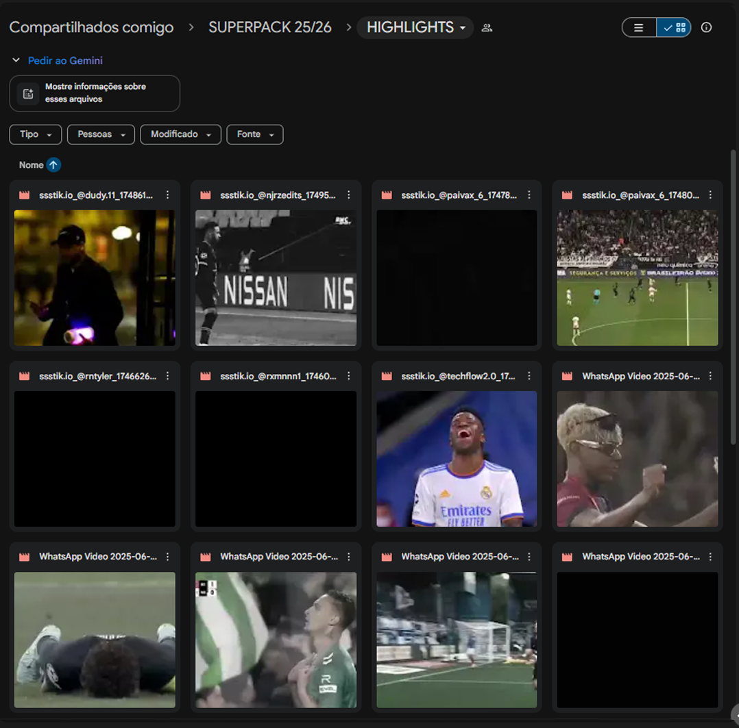This screenshot has width=739, height=728.
Task: Navigate to SUPERPACK 25/26 breadcrumb folder
Action: [x=269, y=27]
